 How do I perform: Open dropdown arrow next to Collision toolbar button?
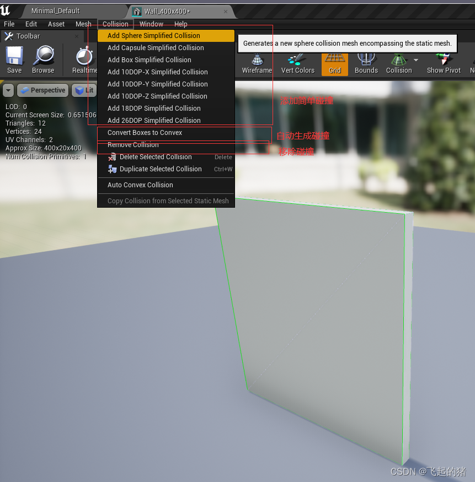(x=416, y=60)
